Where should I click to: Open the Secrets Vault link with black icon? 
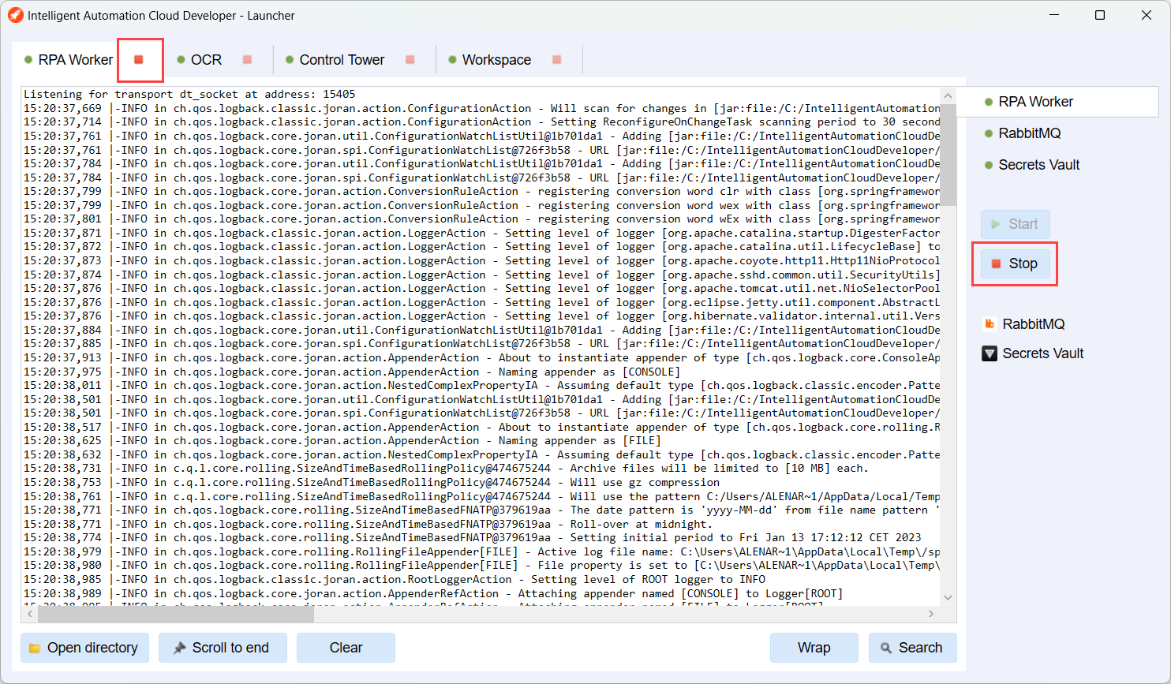(1033, 353)
